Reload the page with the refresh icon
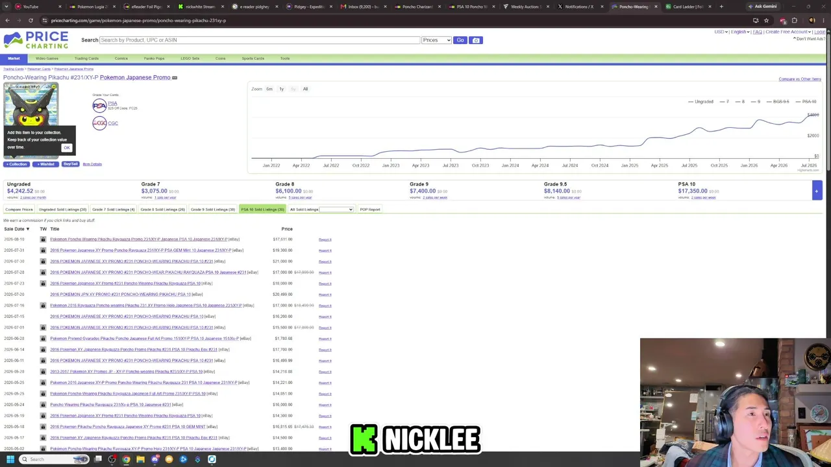Viewport: 831px width, 467px height. tap(31, 20)
